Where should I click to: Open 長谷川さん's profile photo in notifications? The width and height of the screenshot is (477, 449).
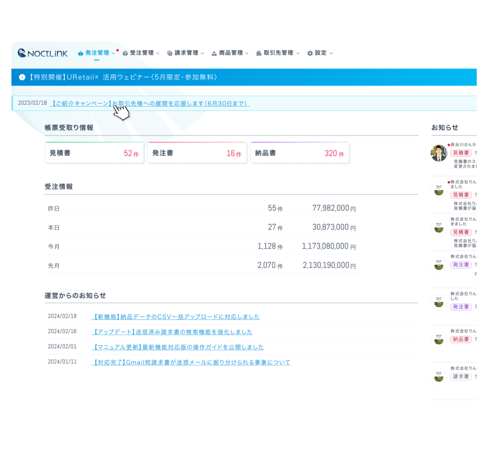[439, 153]
